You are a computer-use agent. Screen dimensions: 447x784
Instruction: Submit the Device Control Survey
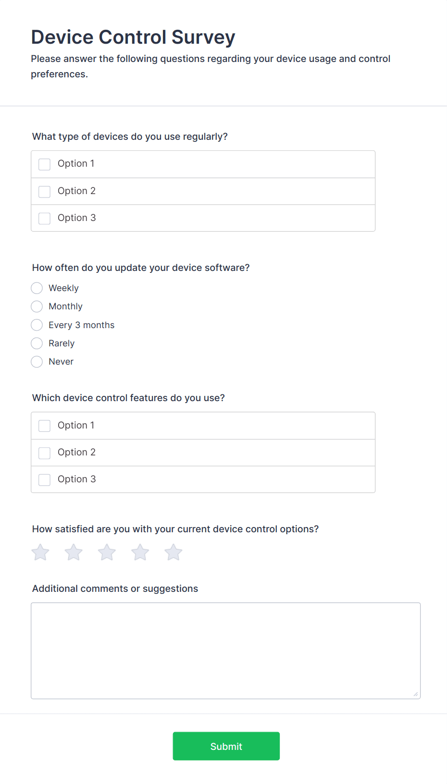pyautogui.click(x=226, y=746)
